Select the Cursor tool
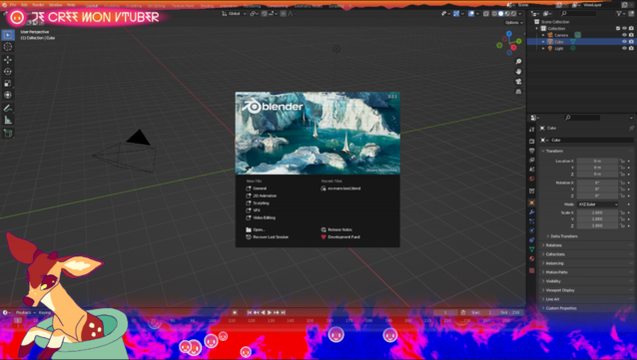The width and height of the screenshot is (637, 360). (x=8, y=47)
